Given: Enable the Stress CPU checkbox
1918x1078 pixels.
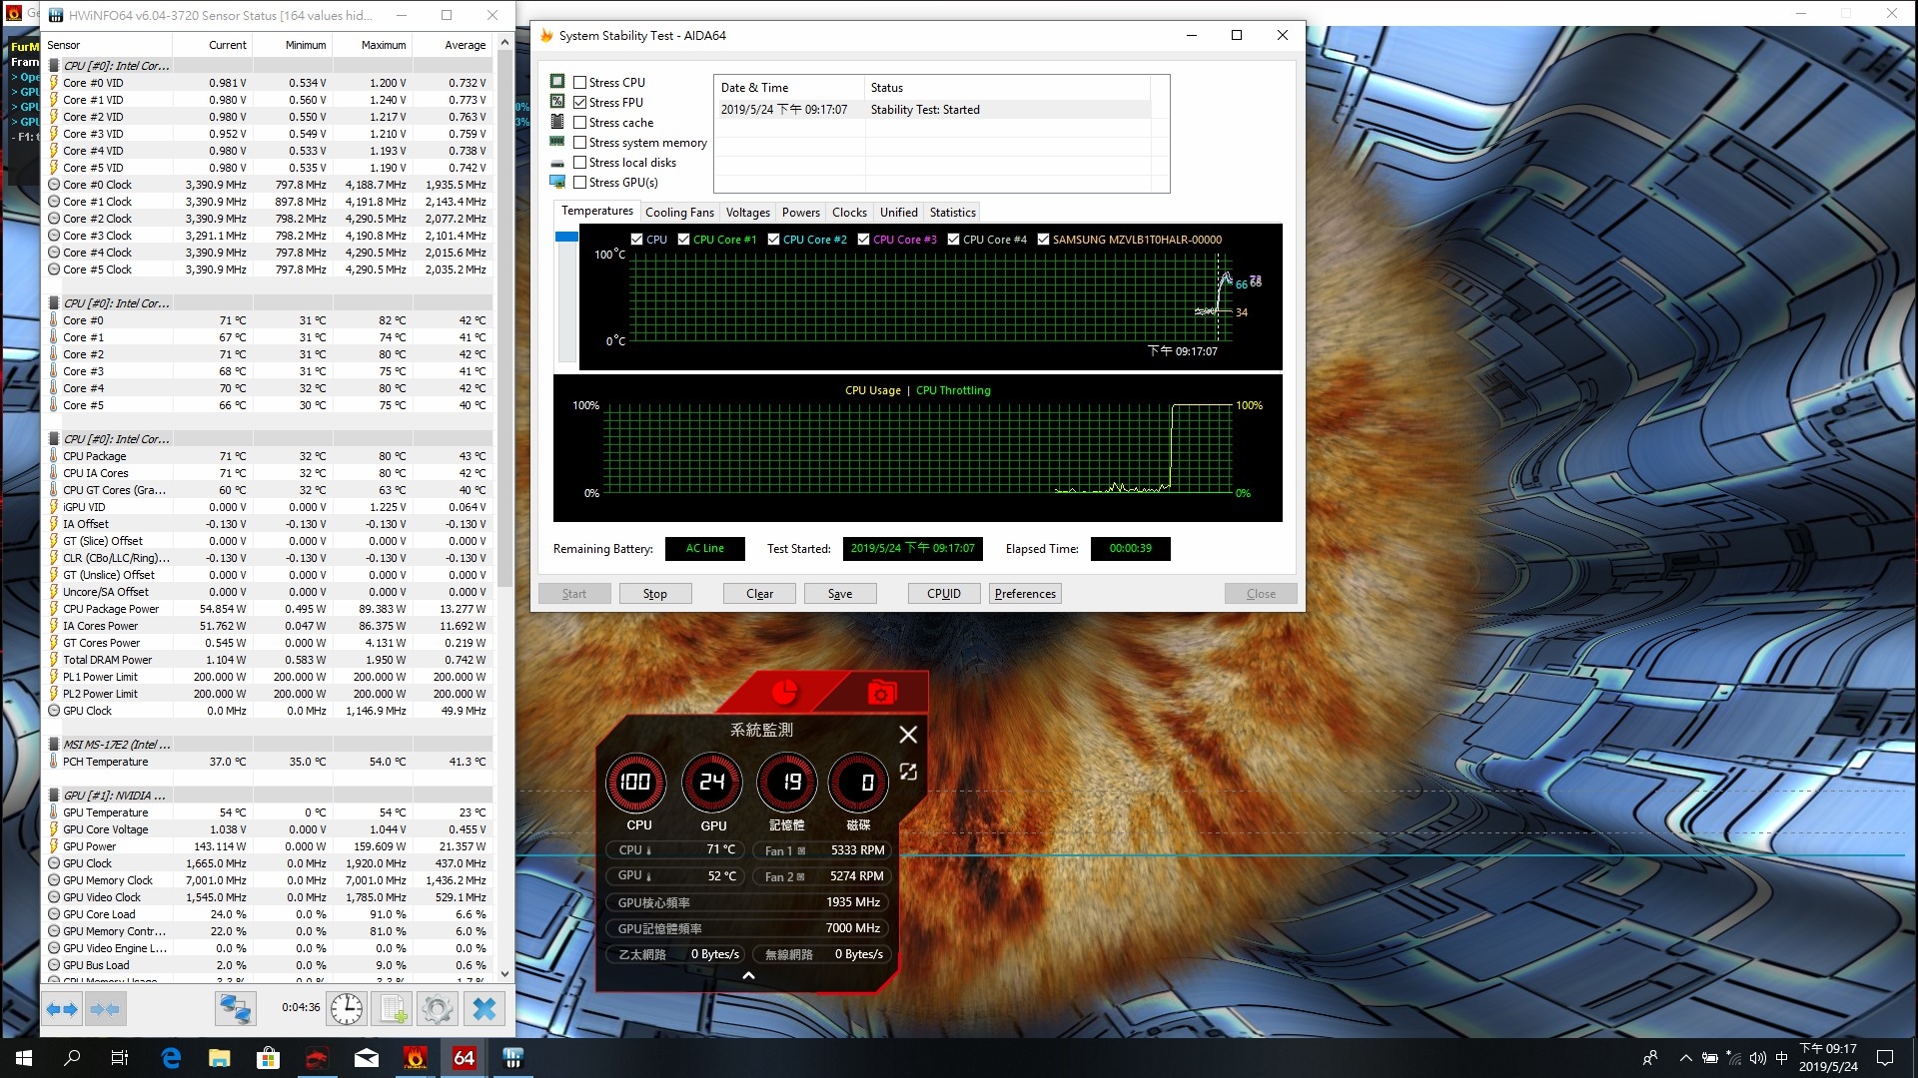Looking at the screenshot, I should [x=579, y=83].
